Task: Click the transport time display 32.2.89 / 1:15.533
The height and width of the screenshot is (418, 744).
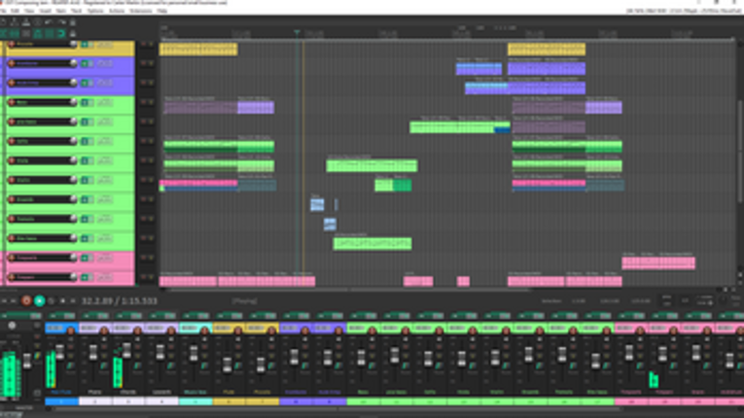Action: click(119, 300)
